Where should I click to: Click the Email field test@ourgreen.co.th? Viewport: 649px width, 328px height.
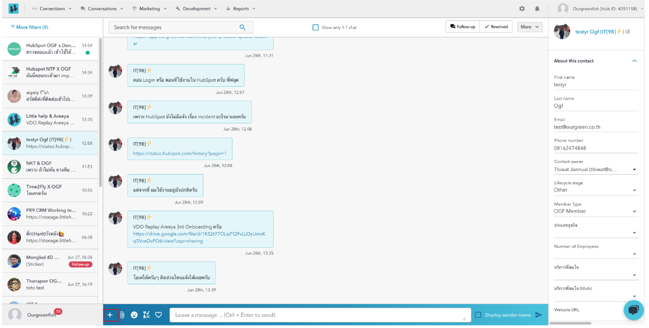(x=596, y=127)
